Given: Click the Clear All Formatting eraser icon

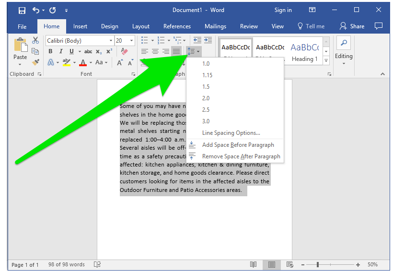Looking at the screenshot, I should [x=124, y=51].
